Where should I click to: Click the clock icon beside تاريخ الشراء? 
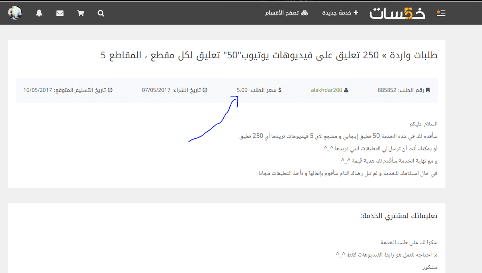(x=205, y=90)
